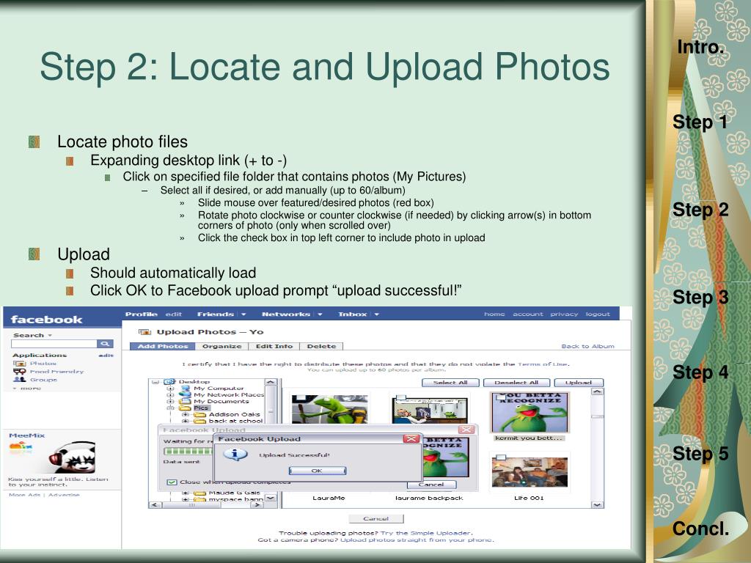Viewport: 751px width, 563px height.
Task: Check the box on kermit you bett photo
Action: click(x=500, y=397)
